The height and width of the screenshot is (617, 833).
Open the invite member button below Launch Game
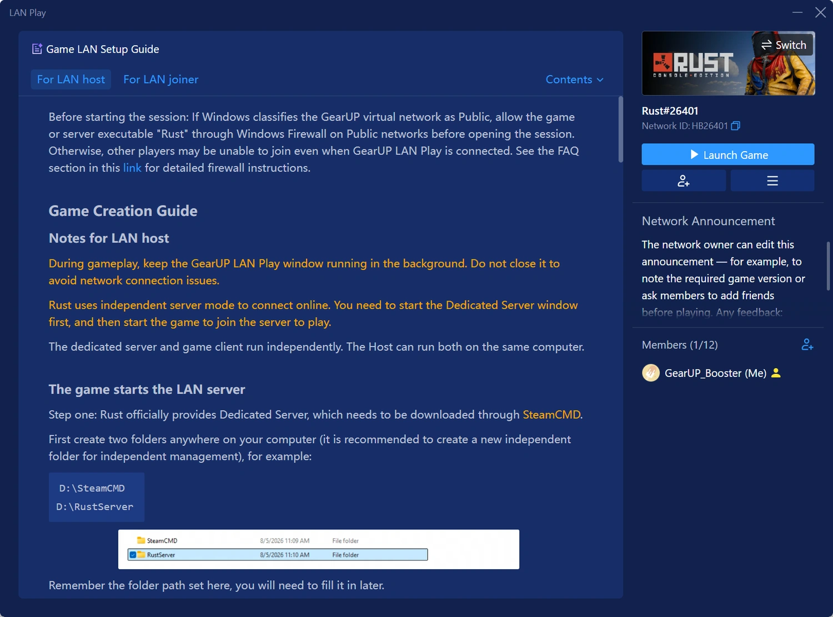[684, 180]
